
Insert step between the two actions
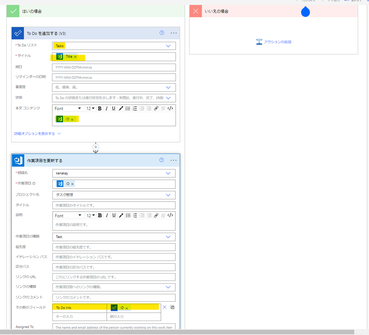coord(96,147)
